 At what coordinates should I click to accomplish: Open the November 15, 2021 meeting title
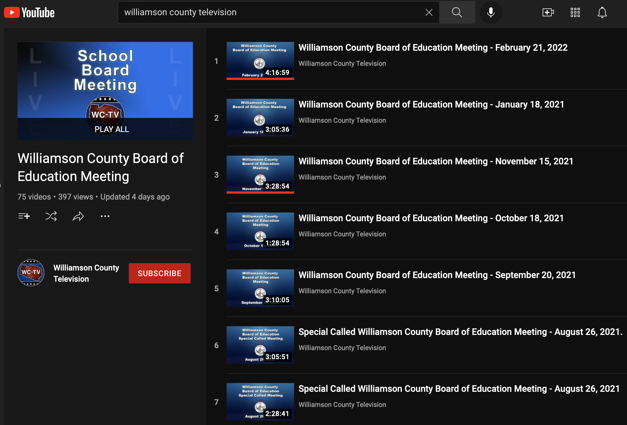pyautogui.click(x=436, y=161)
